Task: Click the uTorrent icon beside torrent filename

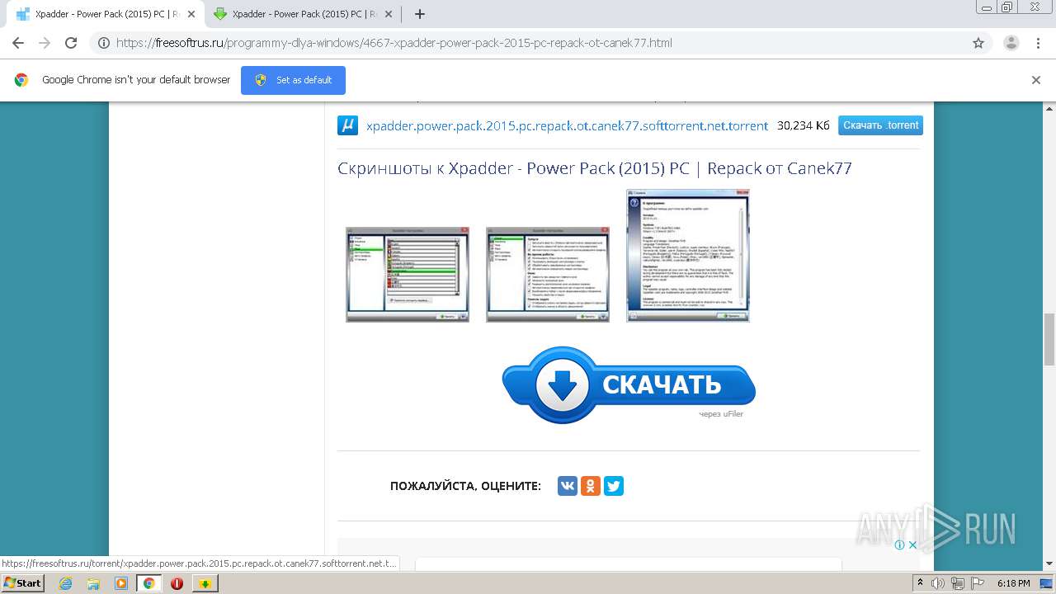Action: click(347, 125)
